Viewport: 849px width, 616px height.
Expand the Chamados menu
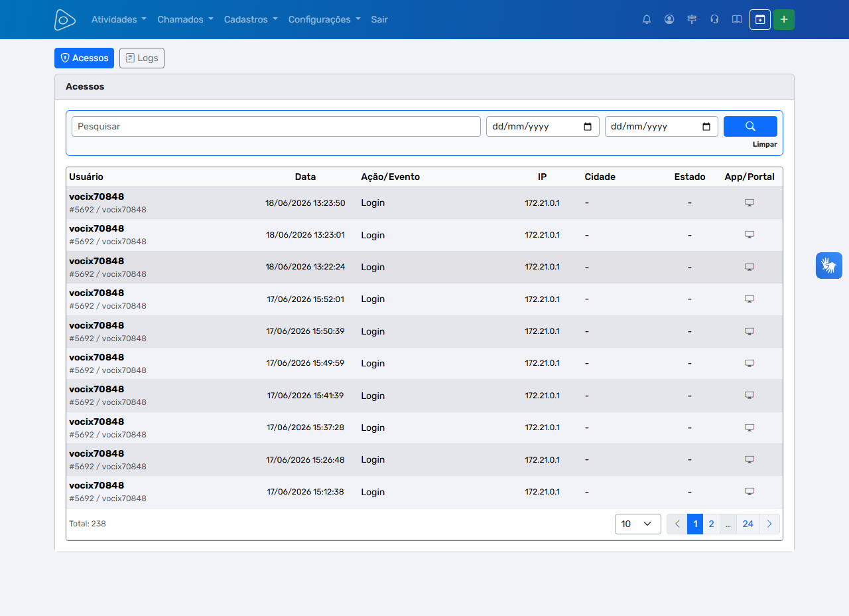pos(185,20)
